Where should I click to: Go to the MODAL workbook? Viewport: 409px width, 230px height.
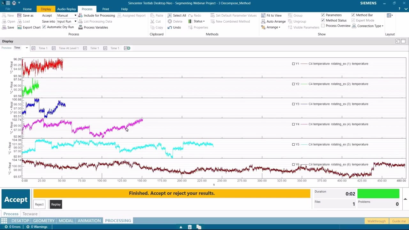tap(66, 221)
